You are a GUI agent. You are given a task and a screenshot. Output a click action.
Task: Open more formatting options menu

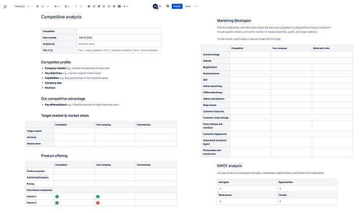pyautogui.click(x=48, y=6)
